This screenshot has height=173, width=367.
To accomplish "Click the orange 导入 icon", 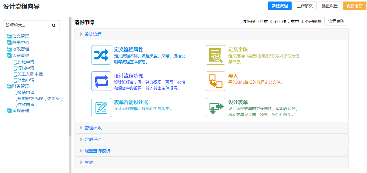I will (x=215, y=81).
